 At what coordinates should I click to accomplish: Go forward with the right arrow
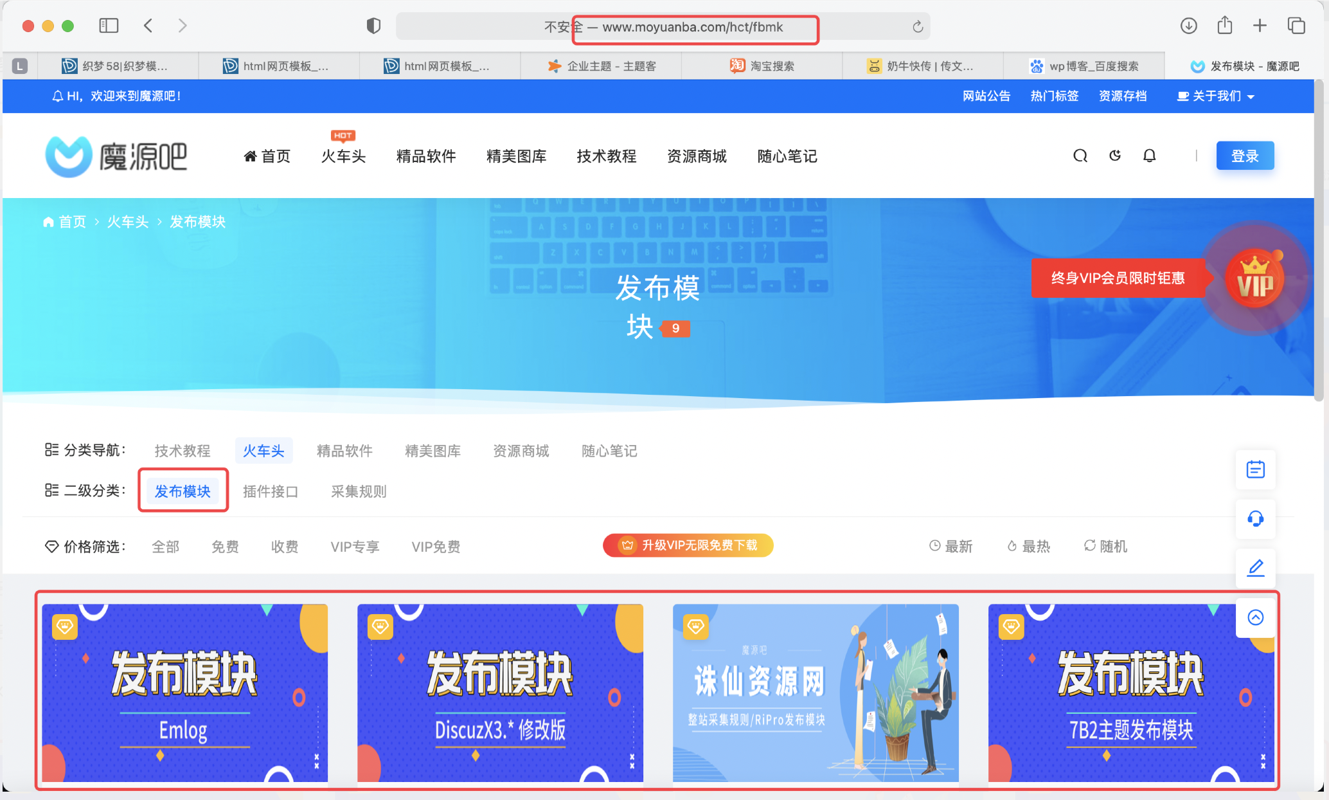(x=183, y=26)
